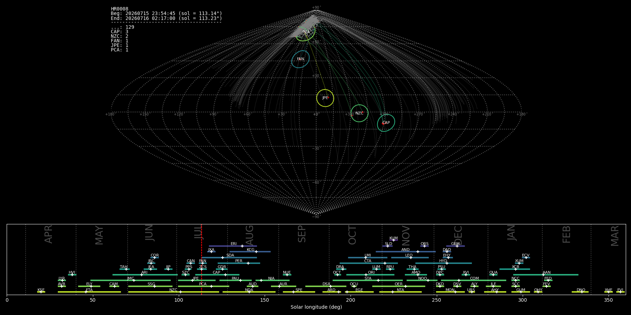Select the CAP radiant circle

click(x=386, y=123)
